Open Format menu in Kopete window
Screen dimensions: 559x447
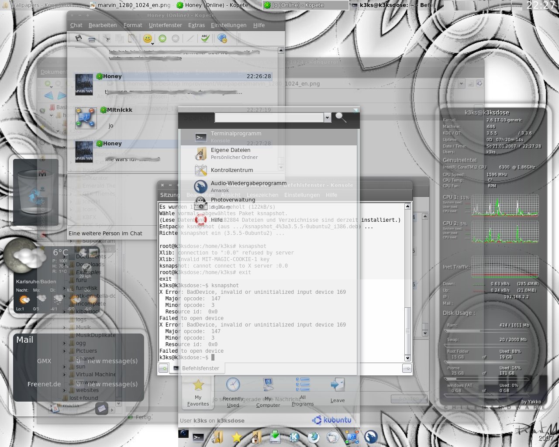pos(133,25)
